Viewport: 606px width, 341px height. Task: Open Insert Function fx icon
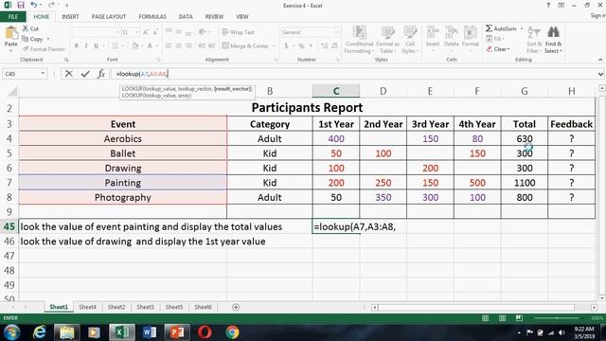(101, 74)
